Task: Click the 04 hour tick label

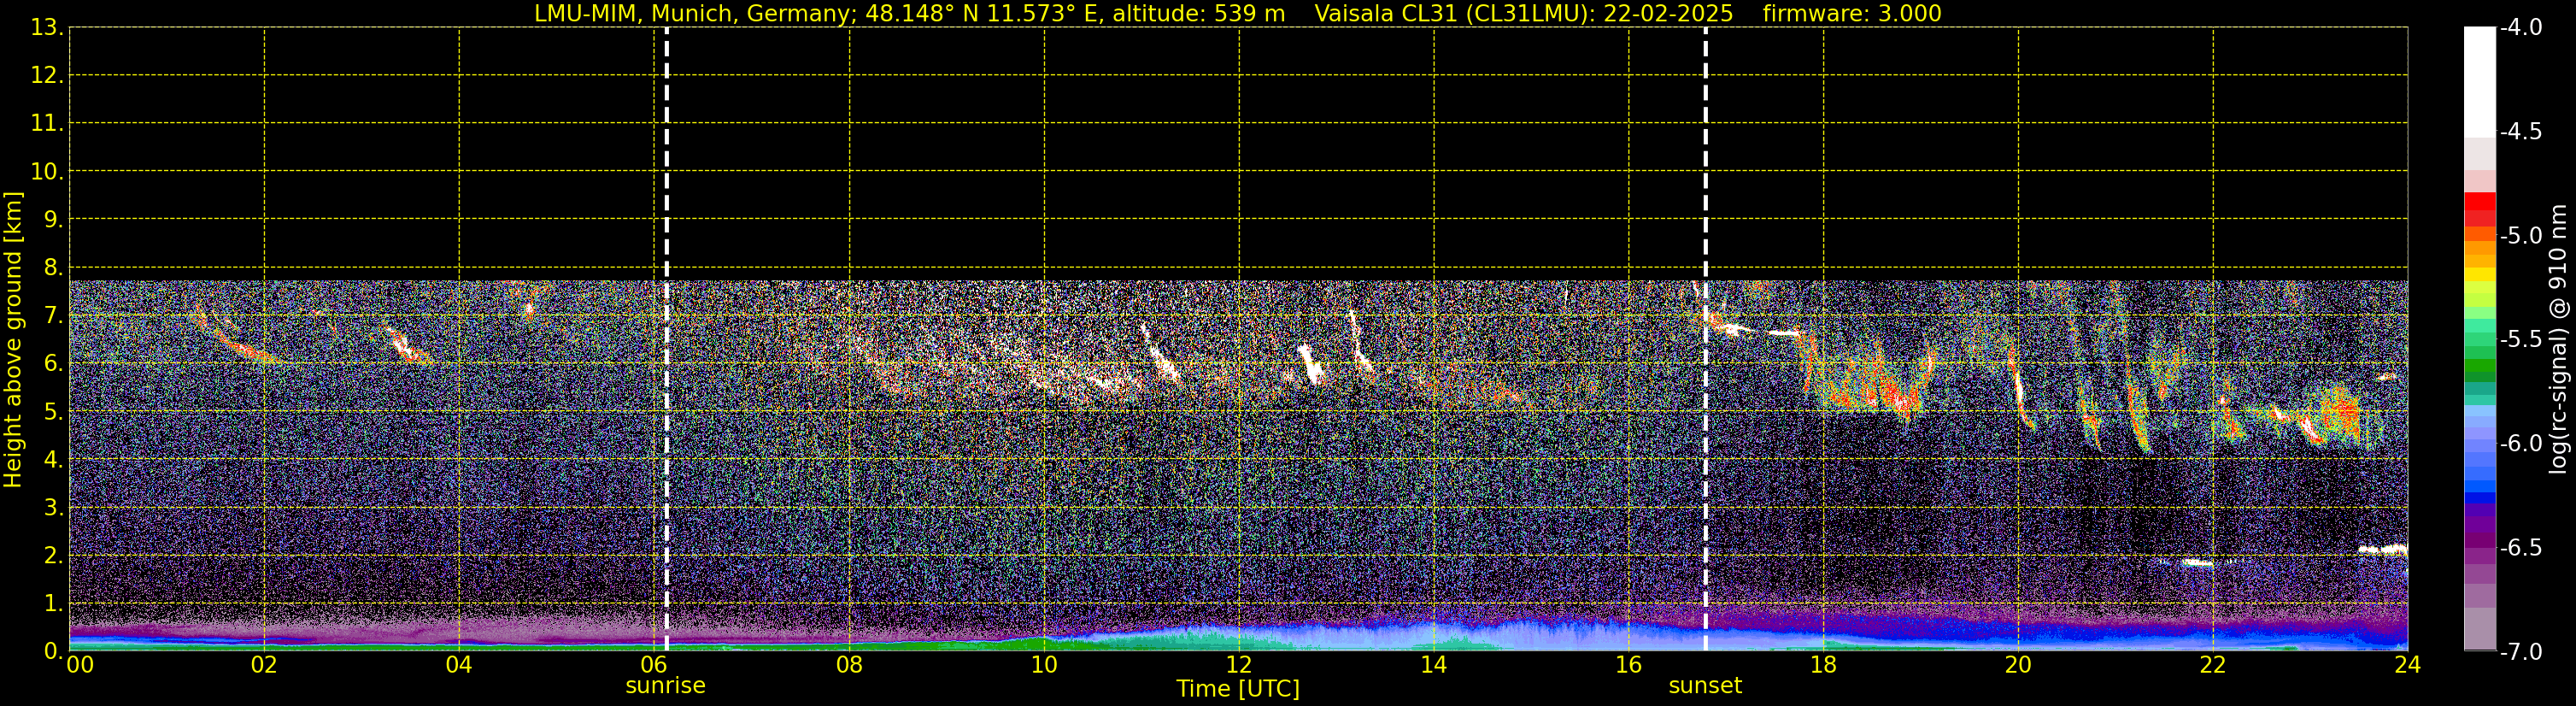Action: (x=459, y=666)
